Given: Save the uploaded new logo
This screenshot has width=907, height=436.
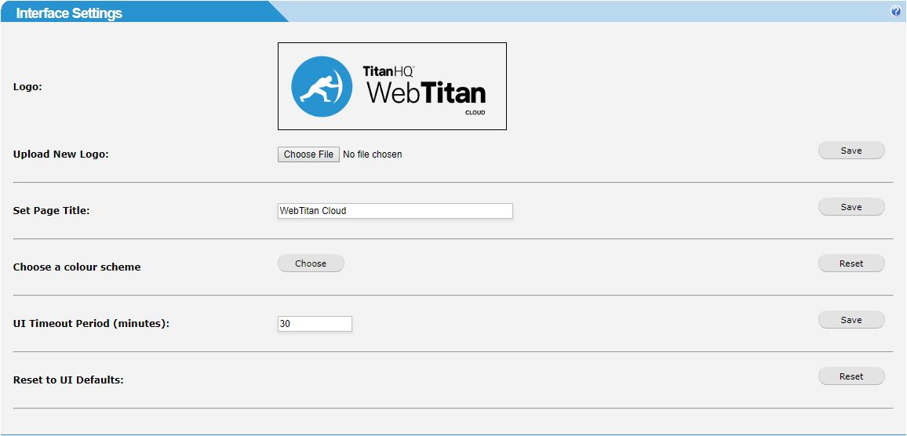Looking at the screenshot, I should point(851,151).
